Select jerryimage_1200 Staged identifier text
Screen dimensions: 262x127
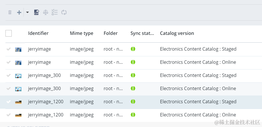tap(46, 102)
